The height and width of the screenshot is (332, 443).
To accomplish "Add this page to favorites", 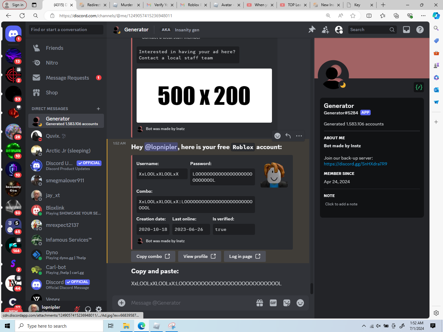I will click(353, 16).
